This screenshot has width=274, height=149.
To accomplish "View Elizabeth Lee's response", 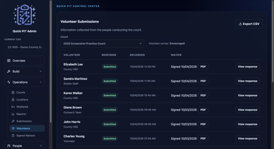I will pyautogui.click(x=248, y=67).
